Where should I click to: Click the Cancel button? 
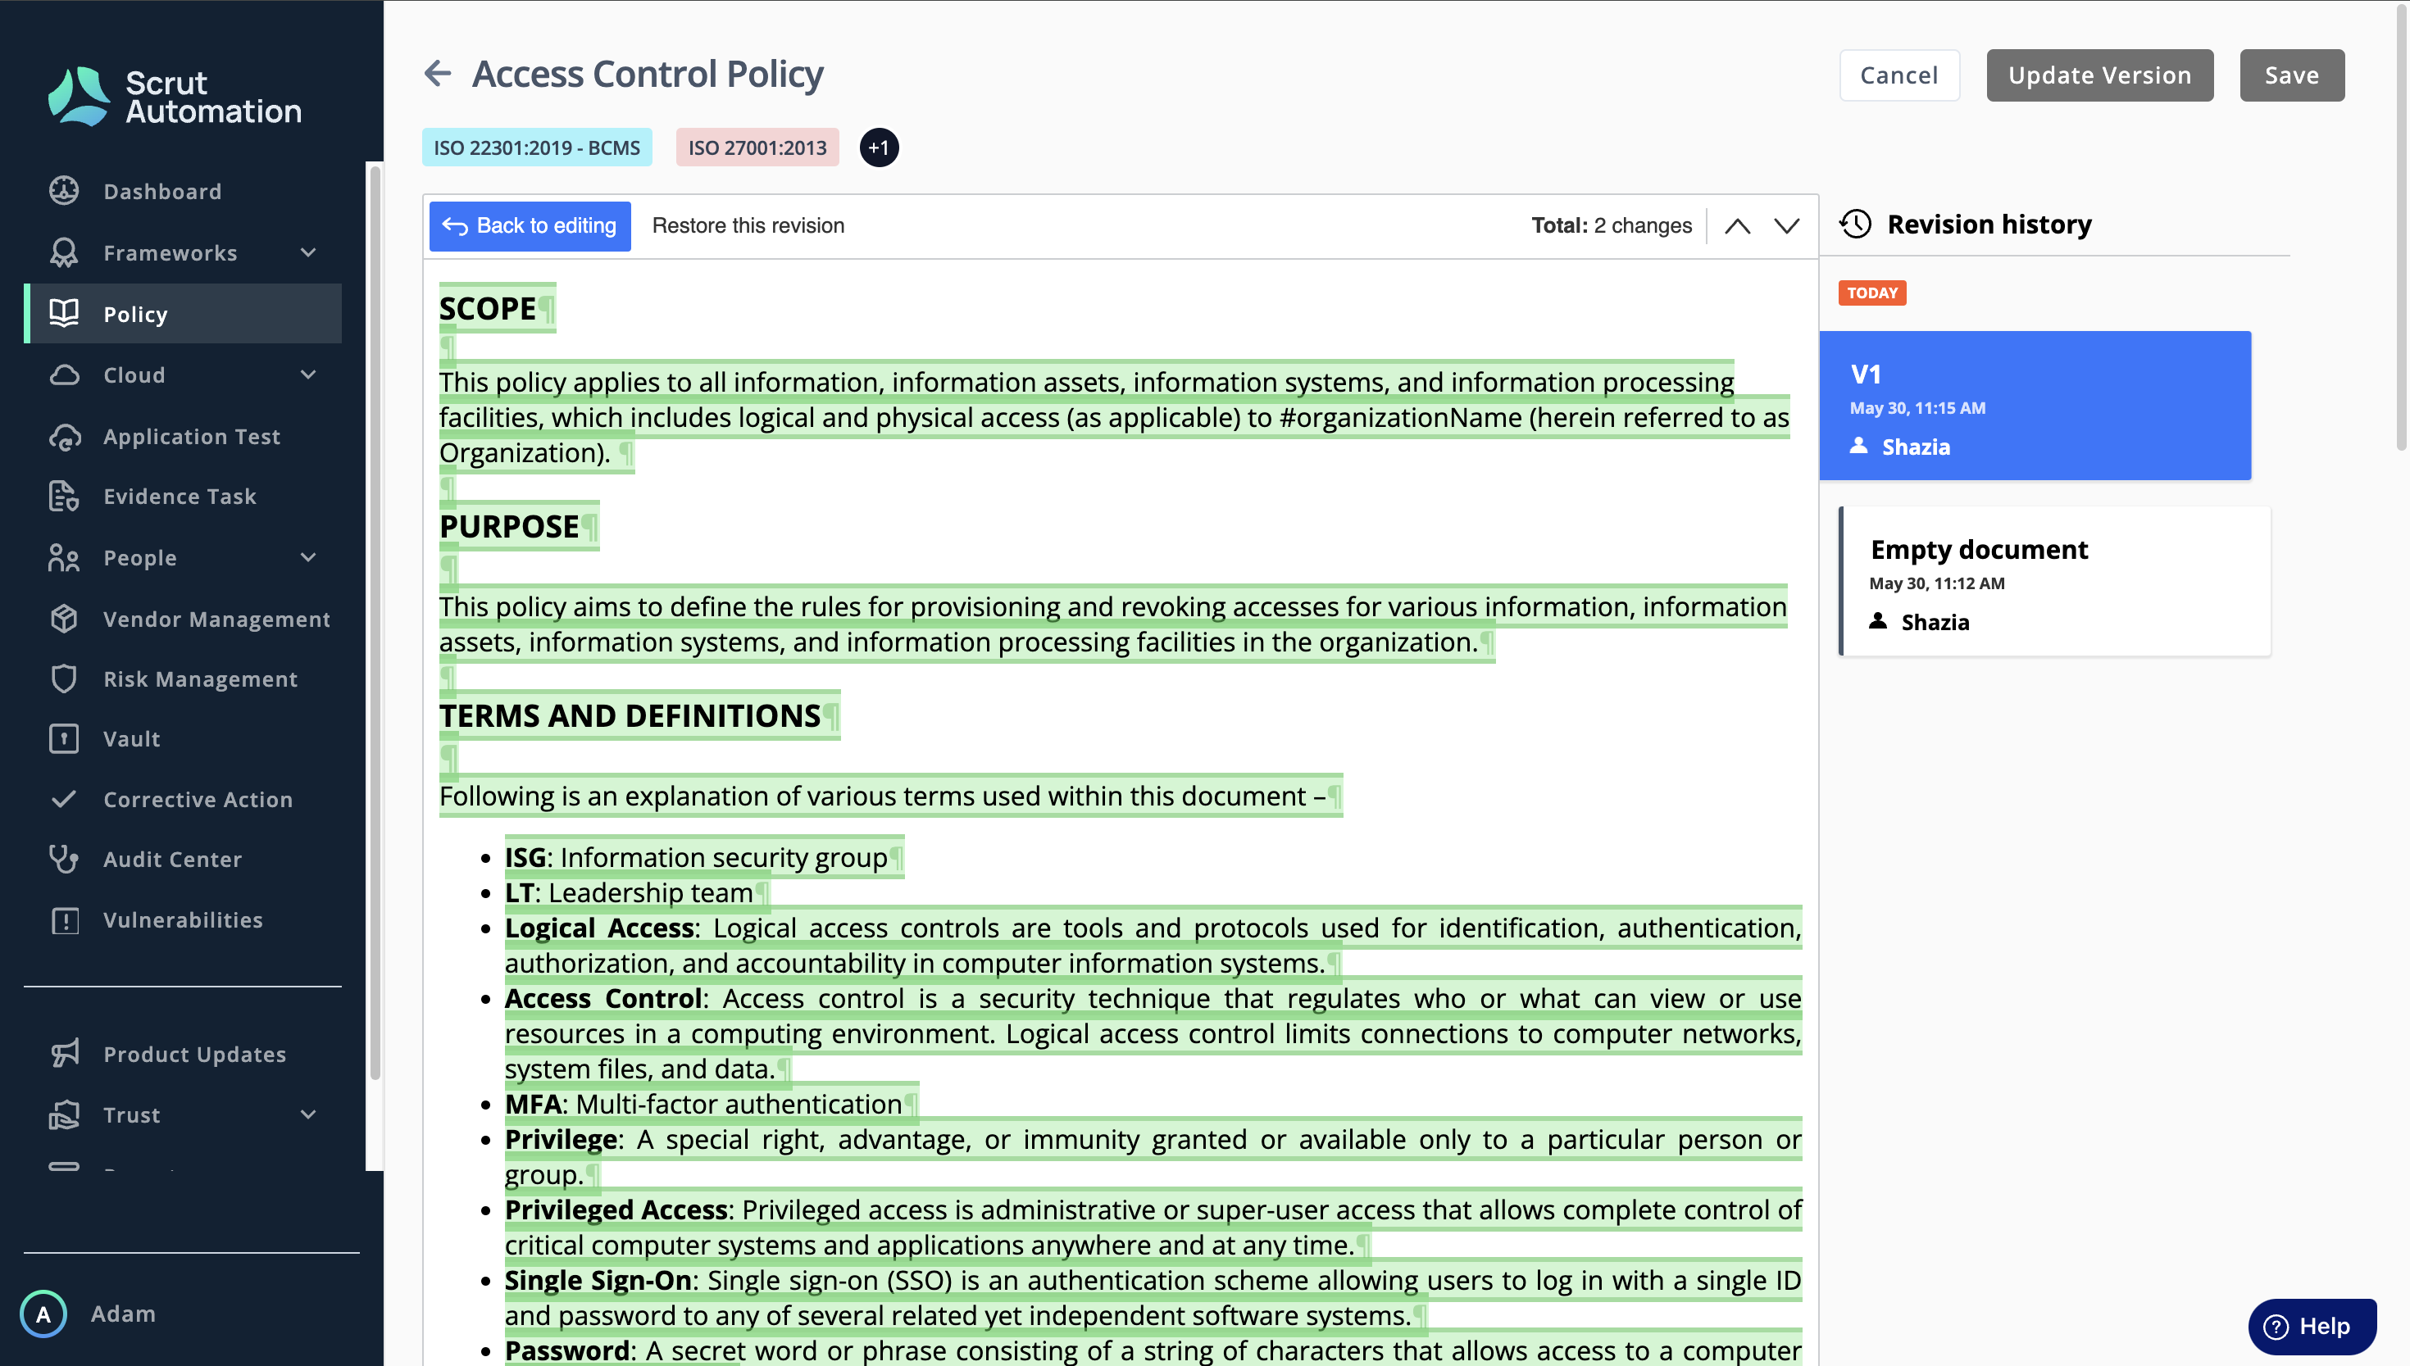(1898, 75)
